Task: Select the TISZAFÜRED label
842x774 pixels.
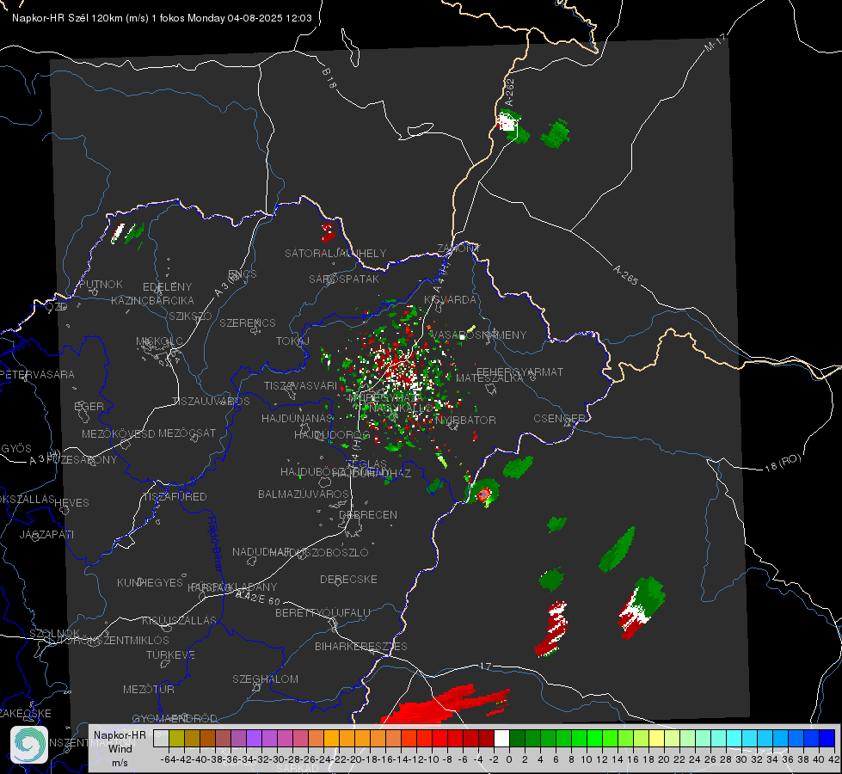Action: (x=175, y=497)
